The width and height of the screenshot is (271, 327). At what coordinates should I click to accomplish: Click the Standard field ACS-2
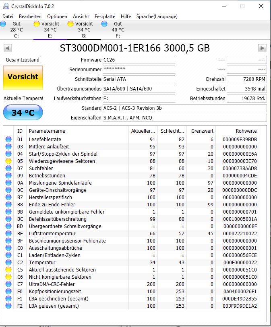184,108
